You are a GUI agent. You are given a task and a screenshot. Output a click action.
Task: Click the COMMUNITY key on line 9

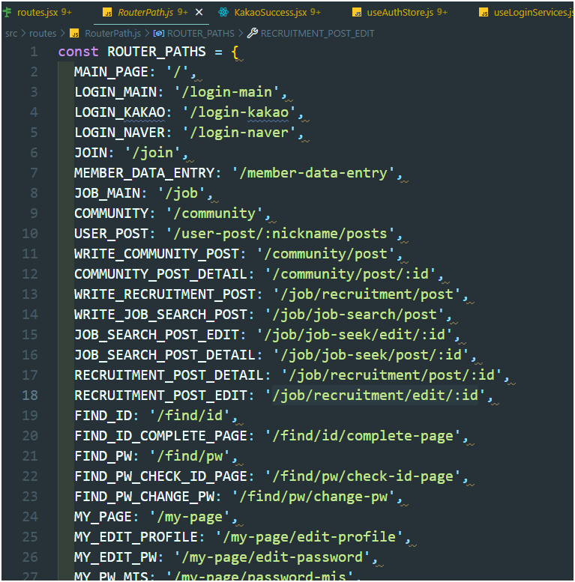point(111,213)
